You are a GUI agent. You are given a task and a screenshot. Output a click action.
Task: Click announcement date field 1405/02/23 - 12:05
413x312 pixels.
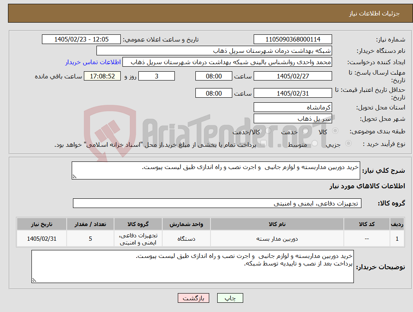81,39
